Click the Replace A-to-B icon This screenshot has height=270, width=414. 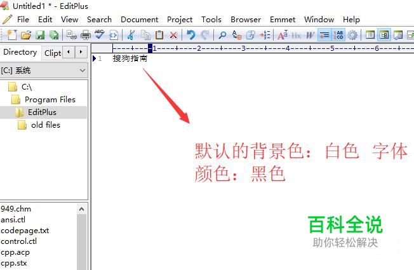click(237, 35)
